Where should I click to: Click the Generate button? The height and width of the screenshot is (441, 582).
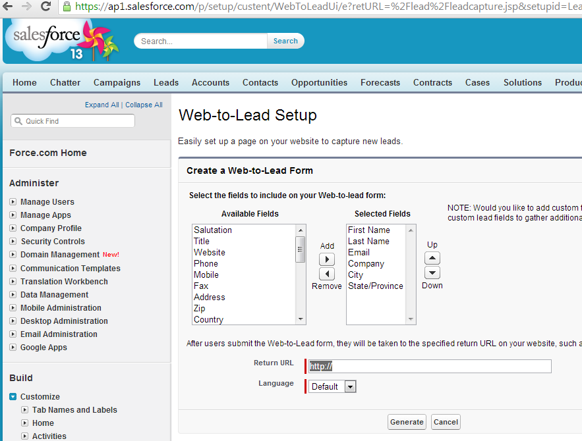tap(407, 422)
